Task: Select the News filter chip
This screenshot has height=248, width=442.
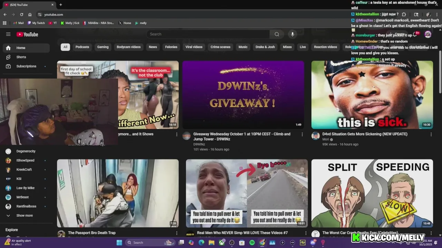Action: tap(153, 47)
